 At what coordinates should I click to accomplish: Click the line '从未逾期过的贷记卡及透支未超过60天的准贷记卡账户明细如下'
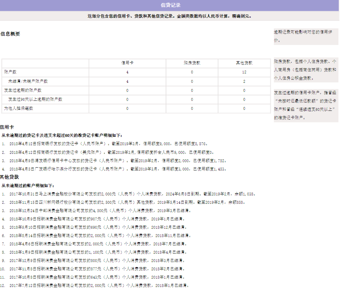tap(62, 136)
